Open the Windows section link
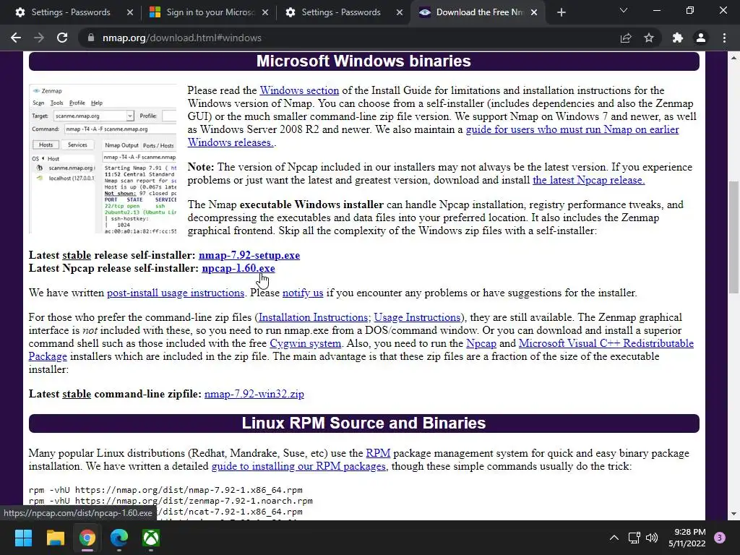This screenshot has height=555, width=740. click(299, 90)
